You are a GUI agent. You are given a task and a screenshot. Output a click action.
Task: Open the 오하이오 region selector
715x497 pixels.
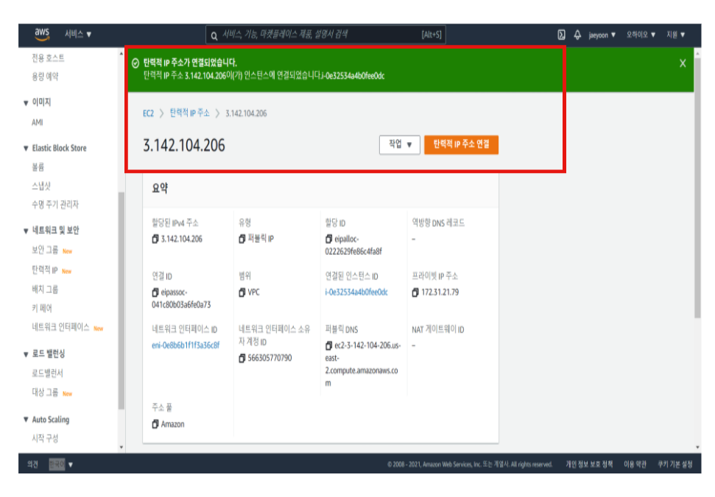click(641, 35)
